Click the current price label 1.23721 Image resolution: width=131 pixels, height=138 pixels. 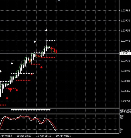click(125, 53)
